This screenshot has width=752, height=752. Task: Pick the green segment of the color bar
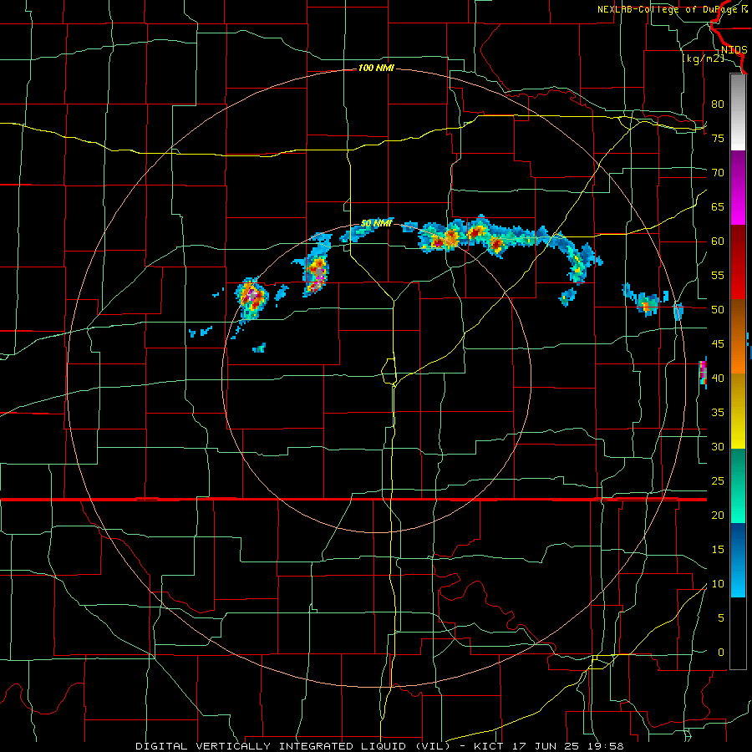click(x=738, y=485)
